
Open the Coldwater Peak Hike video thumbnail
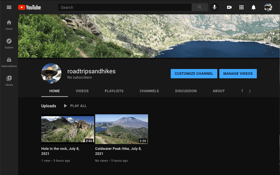coord(122,129)
